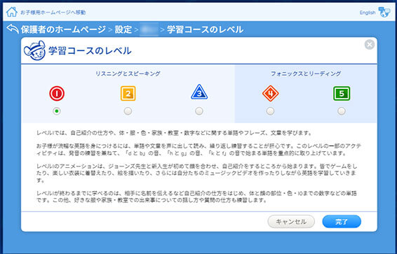
Task: Click the paragraph beginning レベル1のアニメーションは
Action: coord(196,174)
